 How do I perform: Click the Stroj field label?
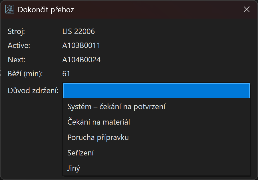16,31
